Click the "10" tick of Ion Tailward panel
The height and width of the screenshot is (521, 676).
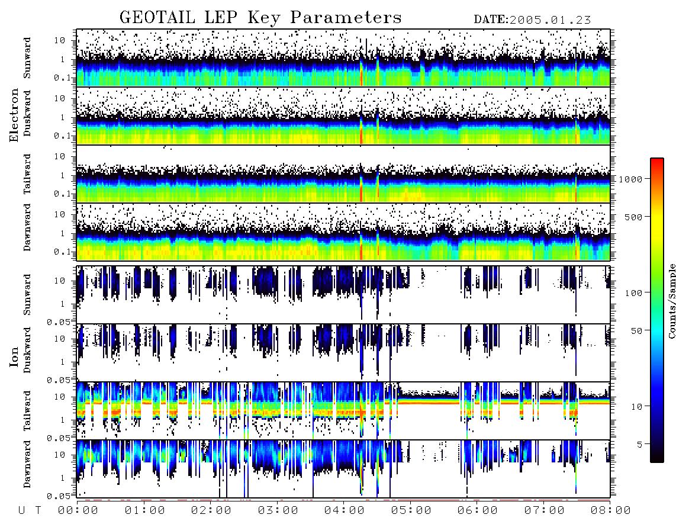(60, 397)
